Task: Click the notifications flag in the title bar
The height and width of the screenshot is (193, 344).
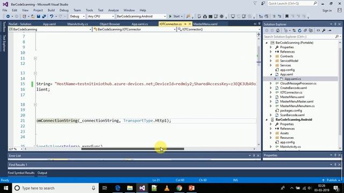Action: [x=255, y=4]
